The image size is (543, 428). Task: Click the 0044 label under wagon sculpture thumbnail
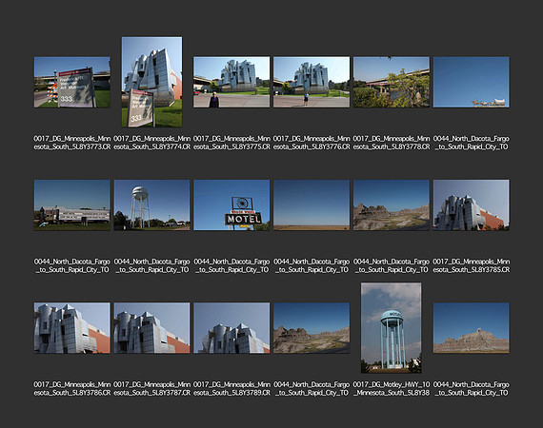point(472,143)
